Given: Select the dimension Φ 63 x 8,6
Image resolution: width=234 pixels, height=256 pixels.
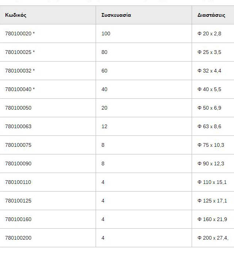Looking at the screenshot, I should tap(209, 126).
